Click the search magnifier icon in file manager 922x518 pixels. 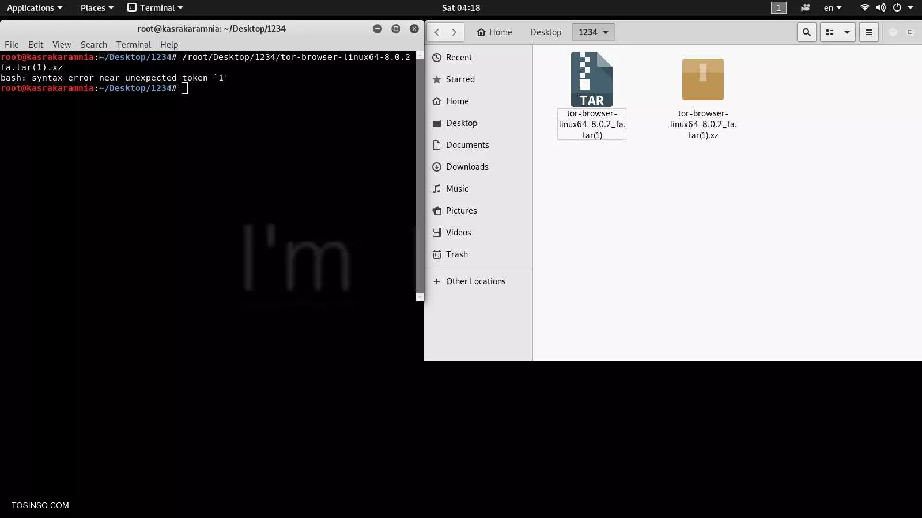point(806,32)
